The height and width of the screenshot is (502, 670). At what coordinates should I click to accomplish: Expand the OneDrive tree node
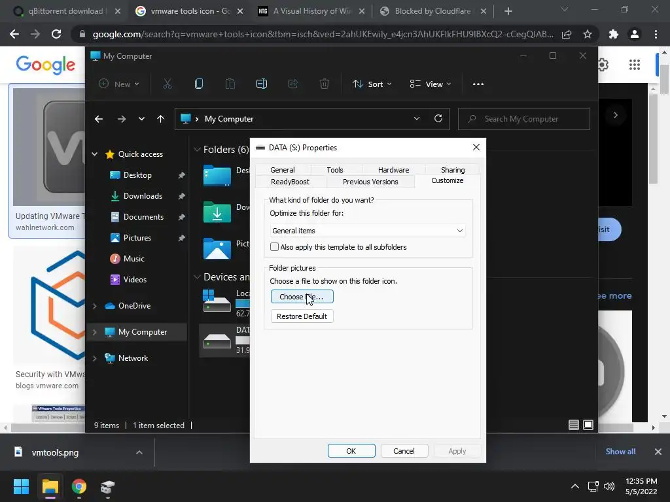pyautogui.click(x=95, y=306)
